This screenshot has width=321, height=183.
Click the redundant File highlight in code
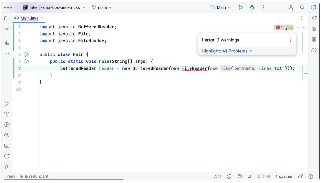[x=225, y=68]
